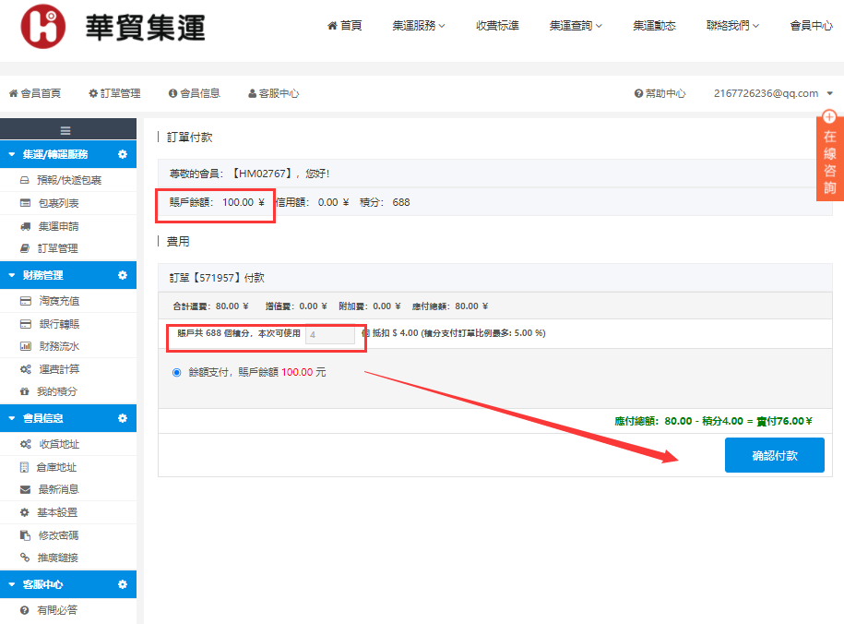Open the 在線咨詢 online chat widget

829,155
